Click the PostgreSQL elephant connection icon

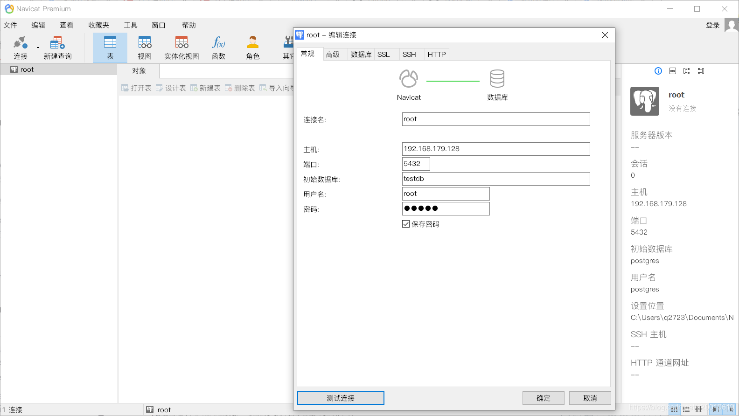coord(645,101)
